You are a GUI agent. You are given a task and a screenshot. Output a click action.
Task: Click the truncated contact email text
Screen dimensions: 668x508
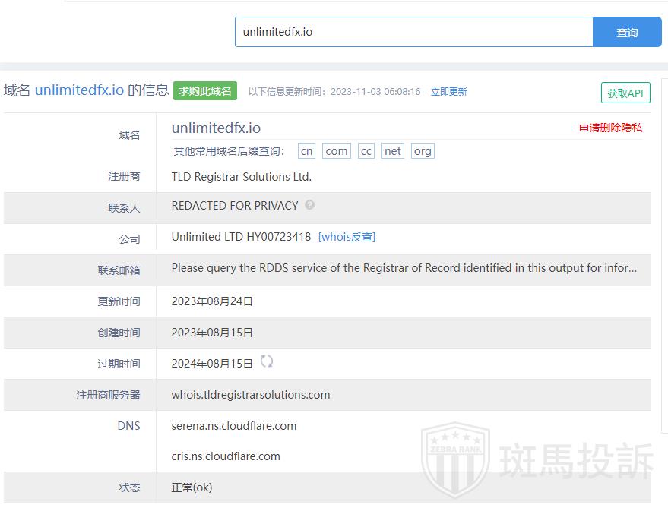(x=404, y=268)
